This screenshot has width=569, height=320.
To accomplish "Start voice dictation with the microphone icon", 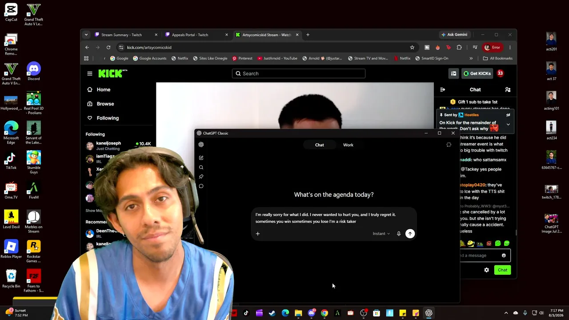I will [399, 234].
